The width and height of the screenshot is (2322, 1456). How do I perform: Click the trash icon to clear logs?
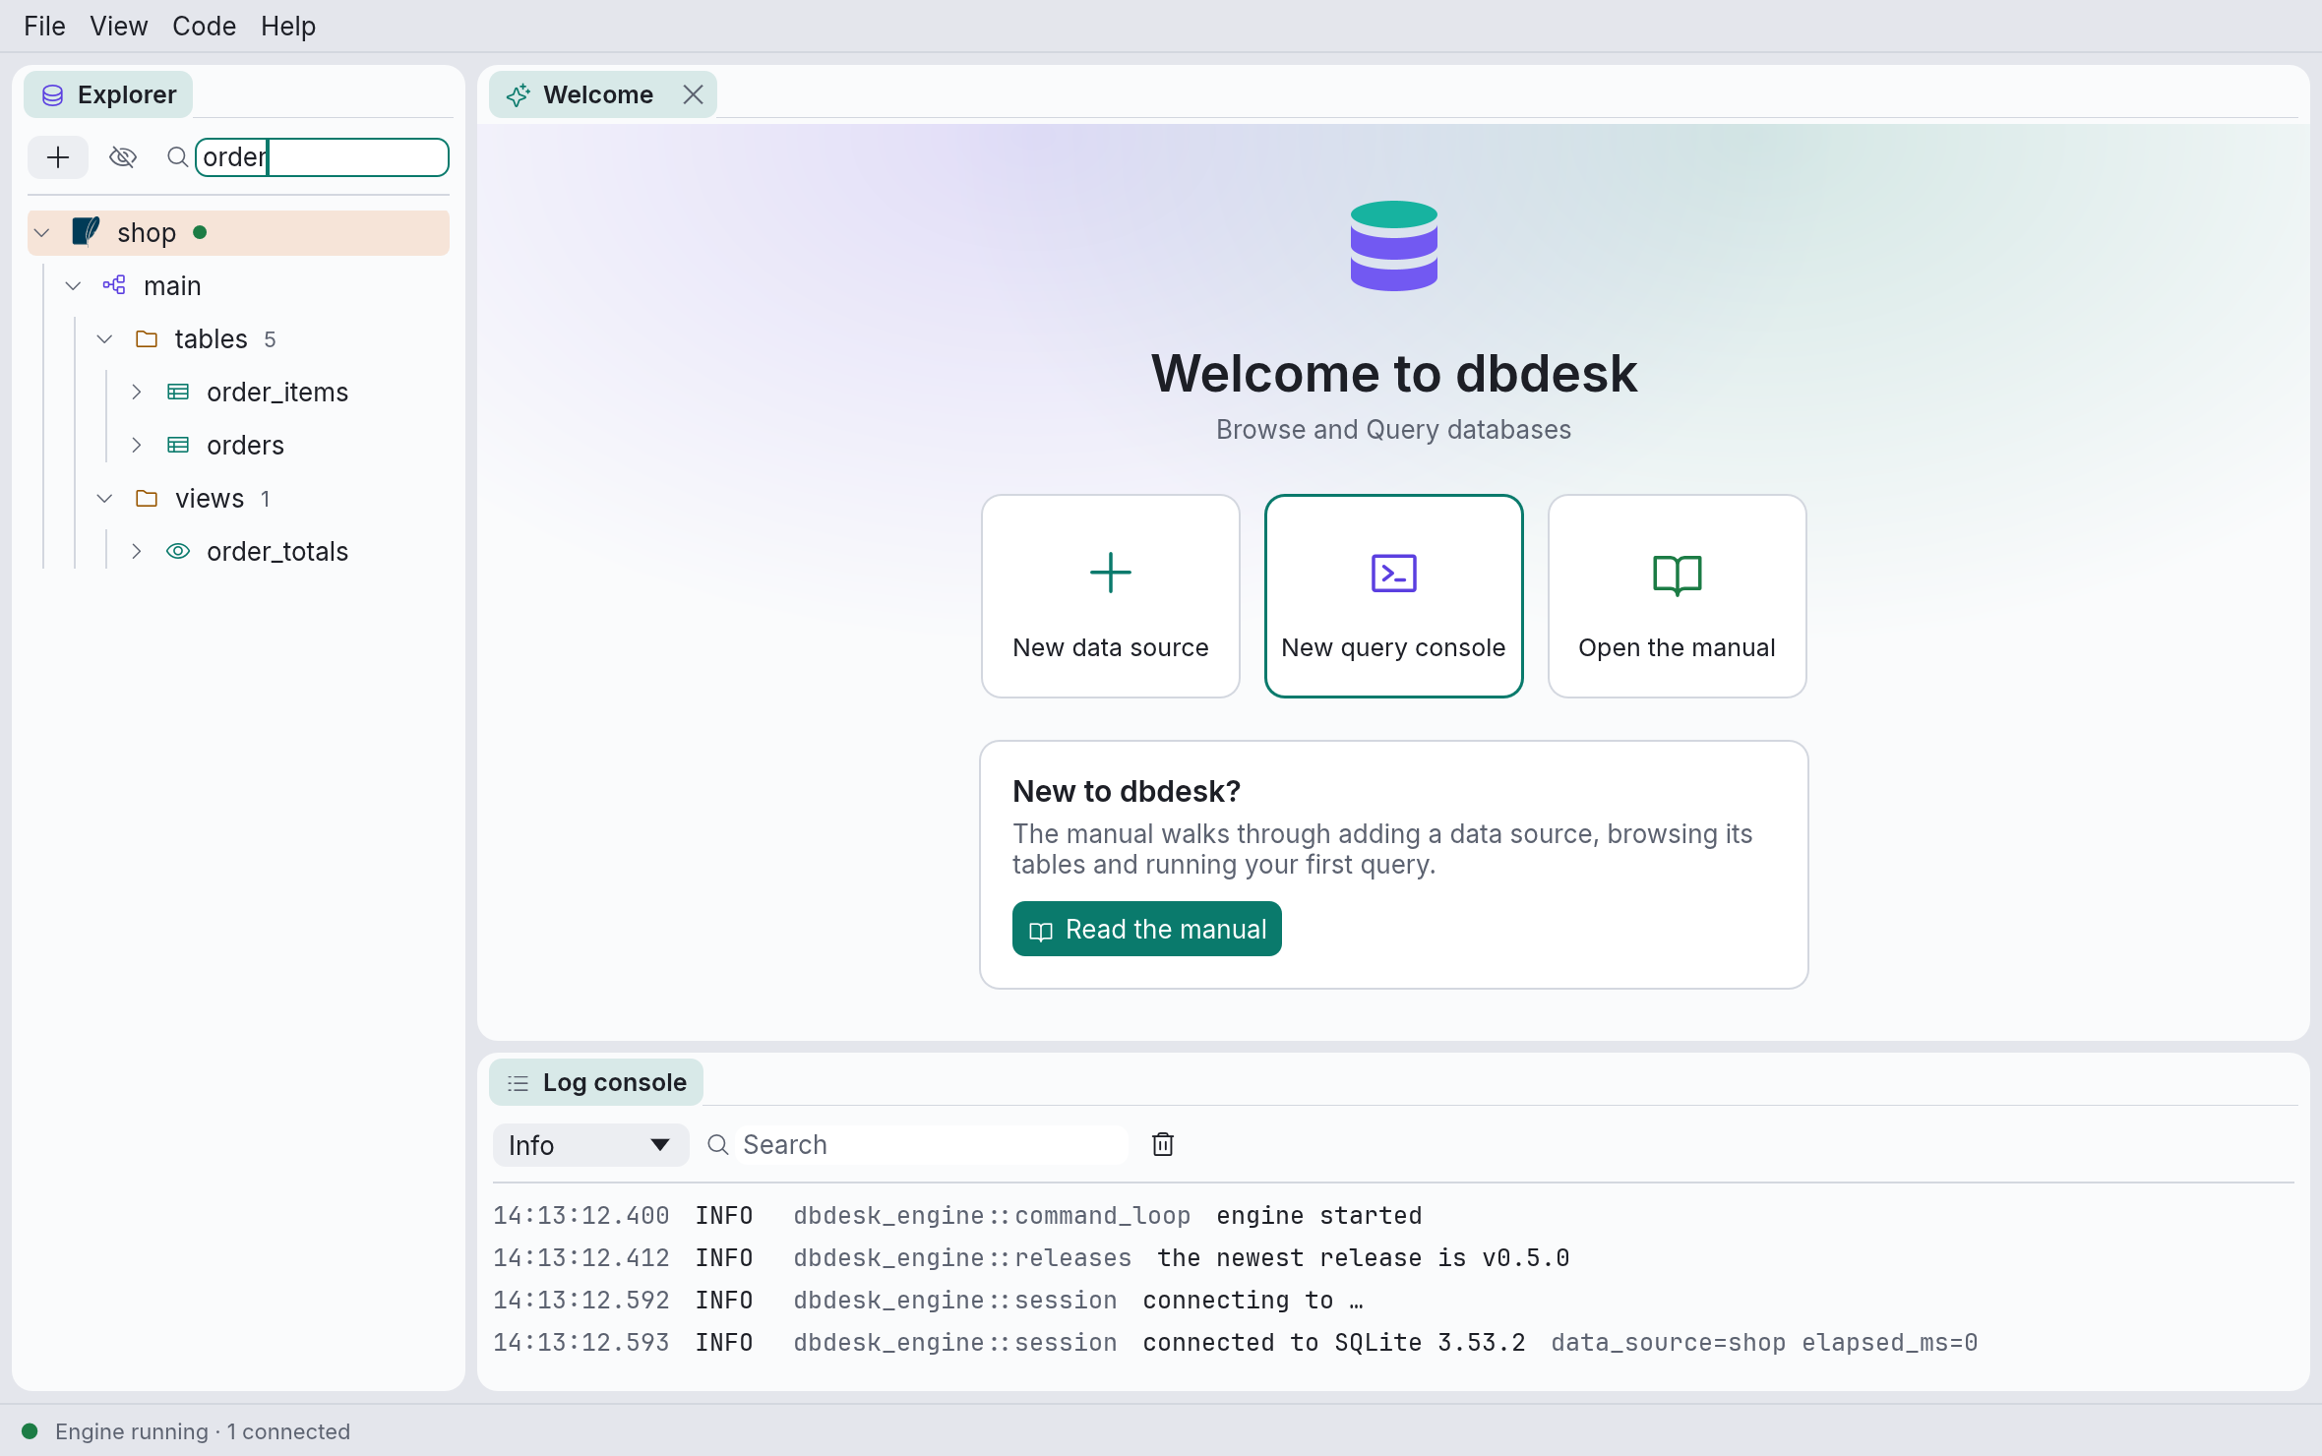1163,1144
